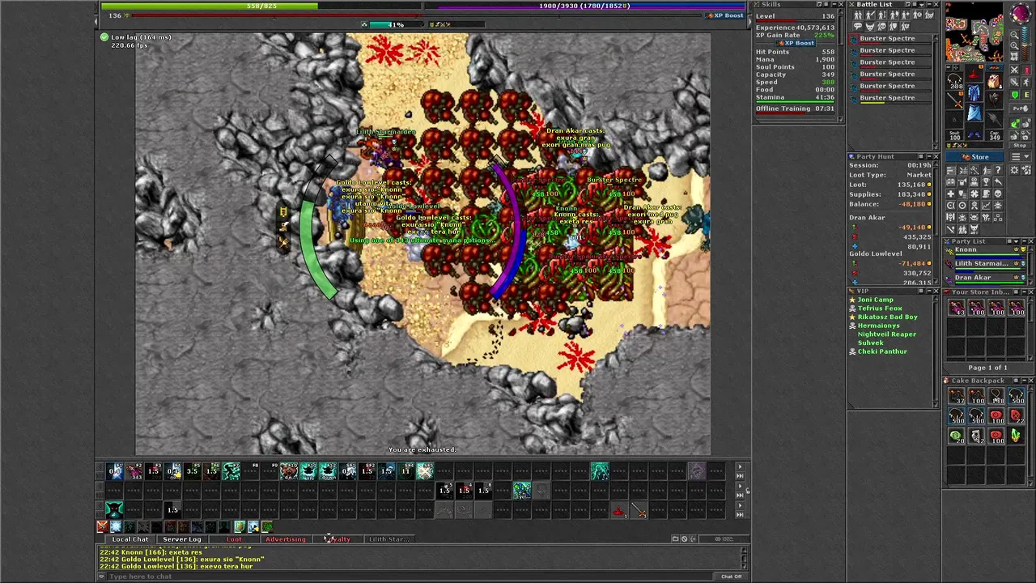Select Rikatosz Bad Boy in VIP list
Viewport: 1036px width, 583px height.
pyautogui.click(x=888, y=317)
